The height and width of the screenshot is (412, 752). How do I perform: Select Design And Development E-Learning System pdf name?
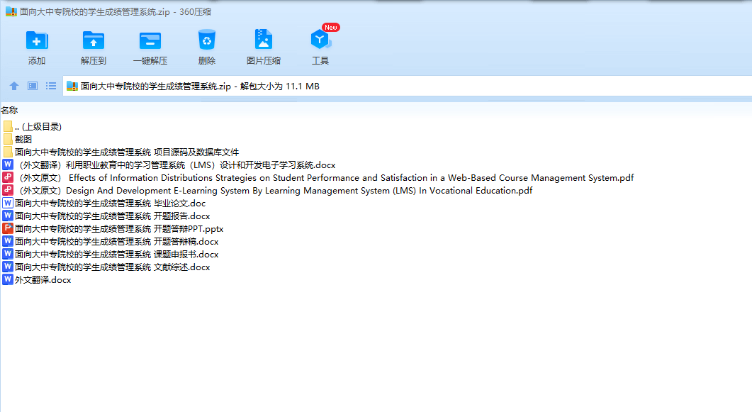[x=276, y=191]
